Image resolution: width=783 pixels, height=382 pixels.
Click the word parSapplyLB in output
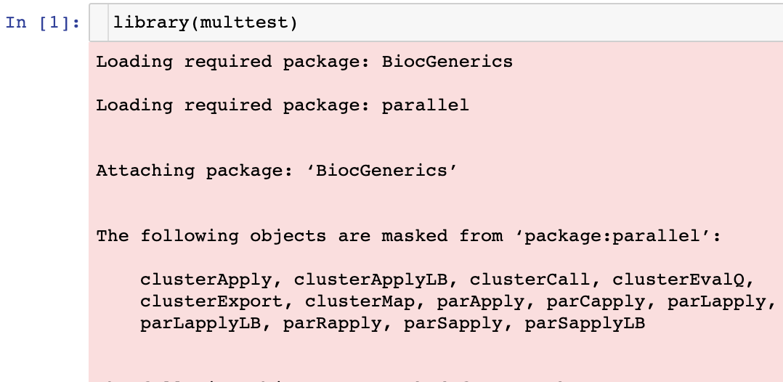tap(585, 324)
